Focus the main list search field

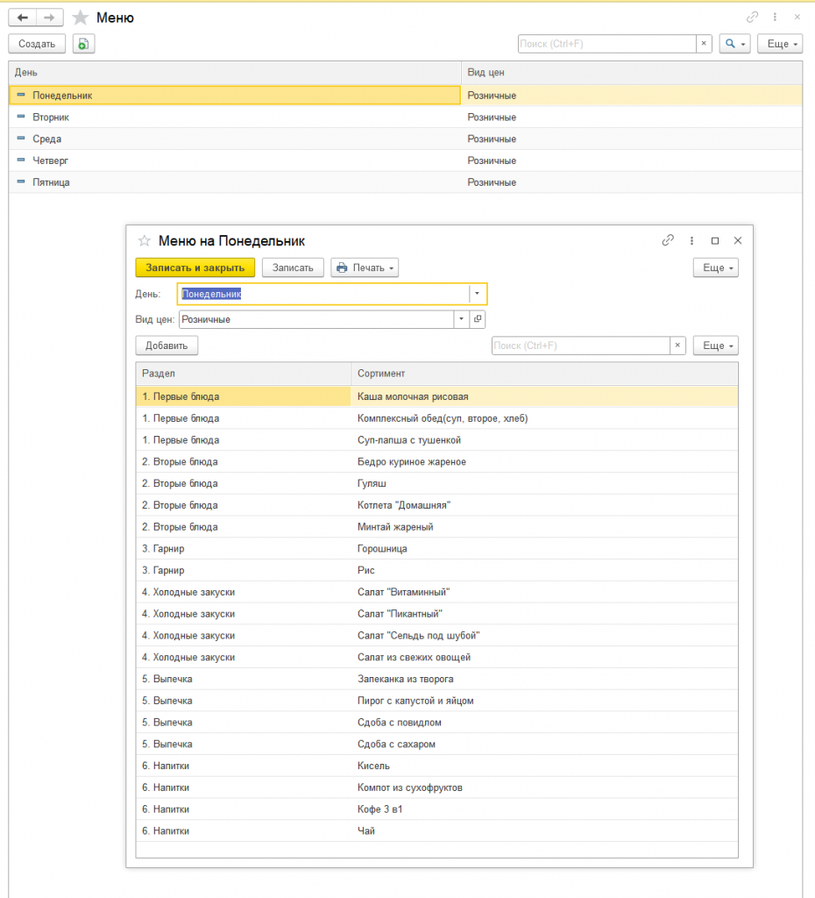coord(606,44)
